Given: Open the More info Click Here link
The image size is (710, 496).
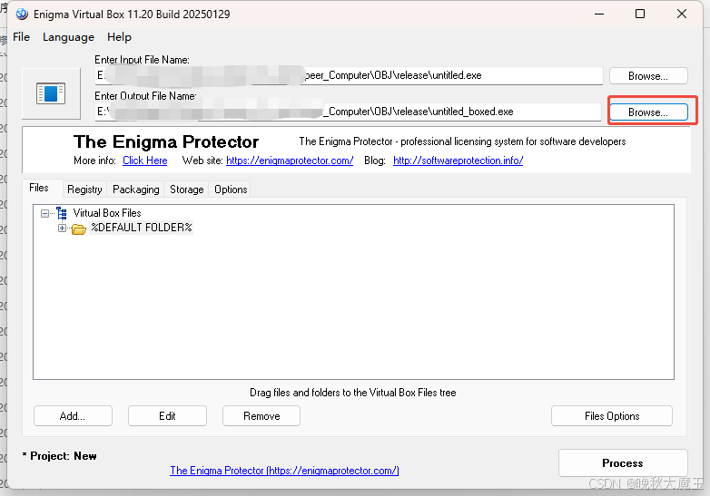Looking at the screenshot, I should coord(145,160).
